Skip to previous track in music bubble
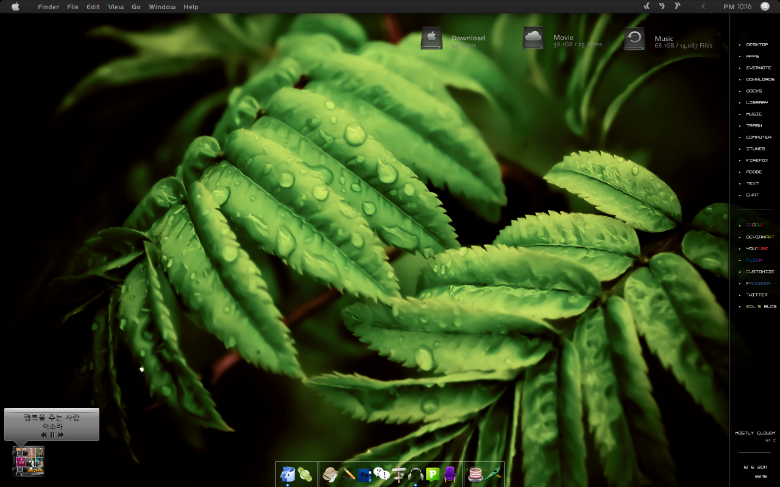Screen dimensions: 780x487 click(44, 435)
